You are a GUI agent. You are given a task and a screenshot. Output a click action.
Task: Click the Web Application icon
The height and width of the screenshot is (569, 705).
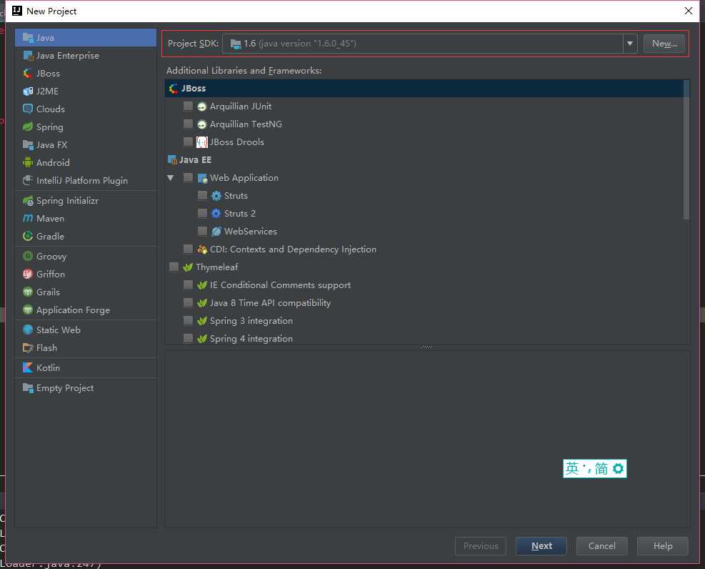coord(202,178)
